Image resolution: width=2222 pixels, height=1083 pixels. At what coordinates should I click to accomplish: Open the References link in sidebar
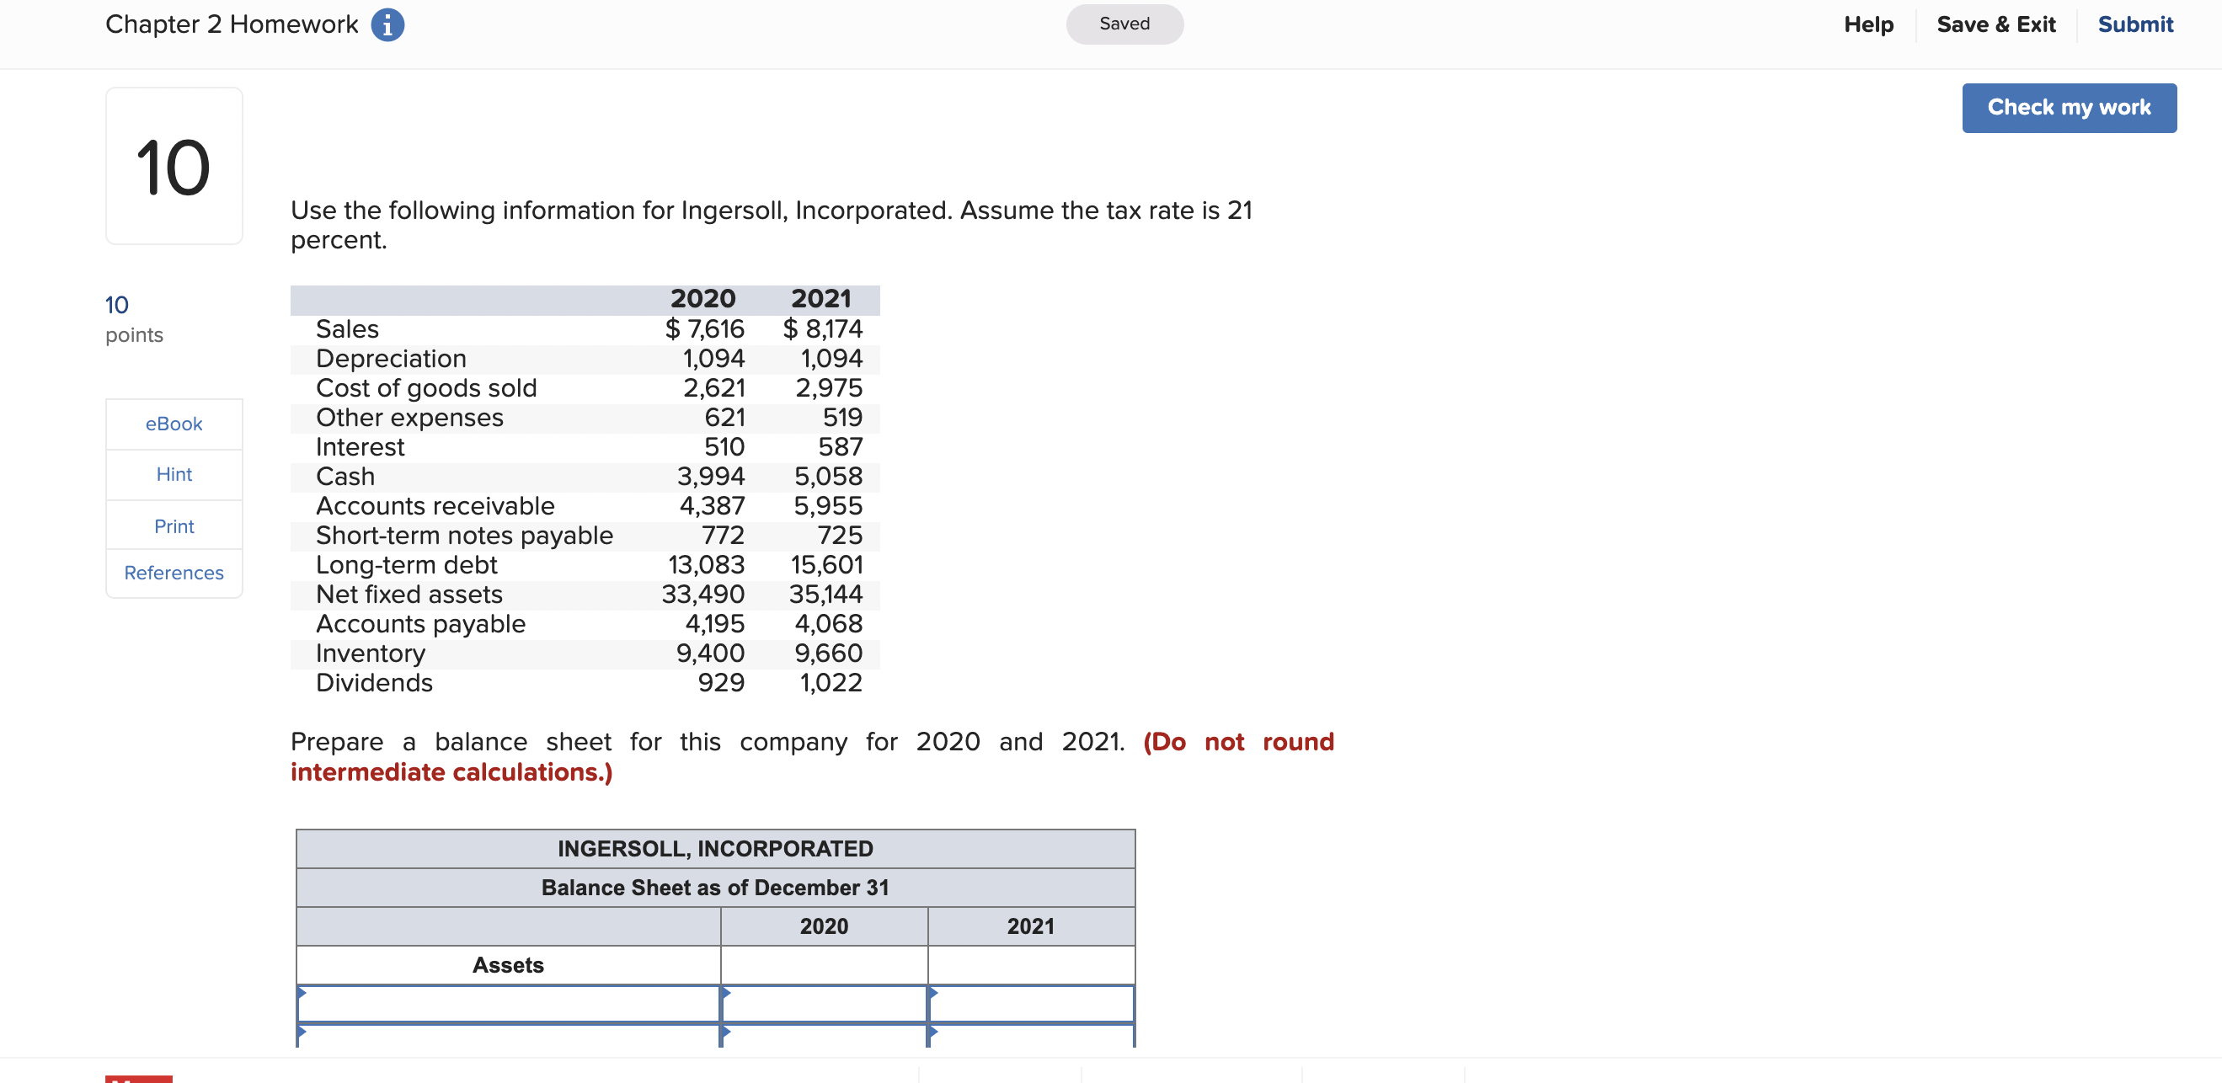pyautogui.click(x=174, y=573)
